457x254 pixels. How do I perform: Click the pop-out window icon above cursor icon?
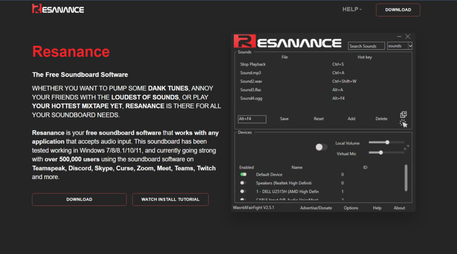(403, 114)
